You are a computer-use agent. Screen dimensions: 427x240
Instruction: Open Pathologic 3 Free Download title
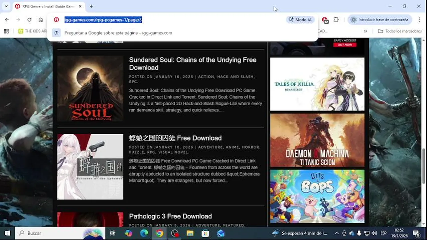coord(170,216)
